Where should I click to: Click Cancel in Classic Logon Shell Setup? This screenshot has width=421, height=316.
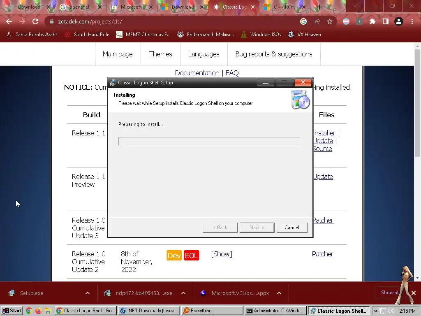click(292, 227)
